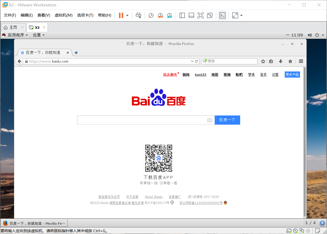The width and height of the screenshot is (327, 234).
Task: Open the 选项卡(T) menu
Action: click(x=85, y=15)
